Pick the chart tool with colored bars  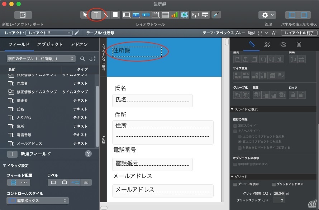point(175,15)
